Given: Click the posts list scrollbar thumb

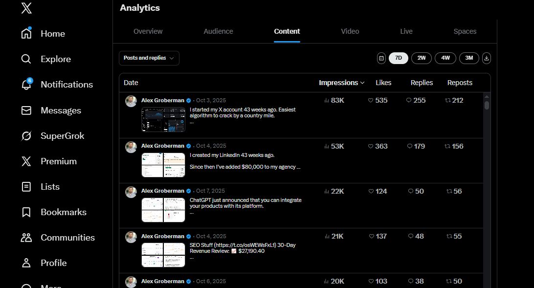Looking at the screenshot, I should pyautogui.click(x=487, y=105).
